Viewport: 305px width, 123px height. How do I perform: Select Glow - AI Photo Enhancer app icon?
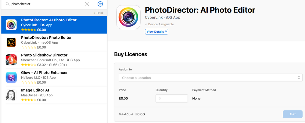(x=11, y=77)
